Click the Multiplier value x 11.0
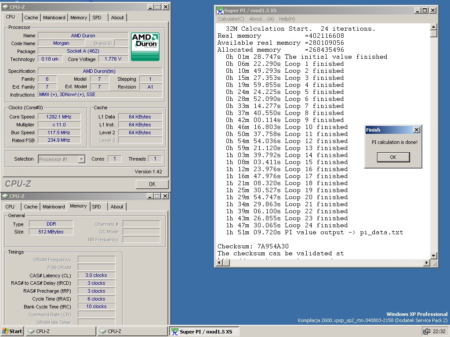Image resolution: width=450 pixels, height=337 pixels. coord(59,125)
